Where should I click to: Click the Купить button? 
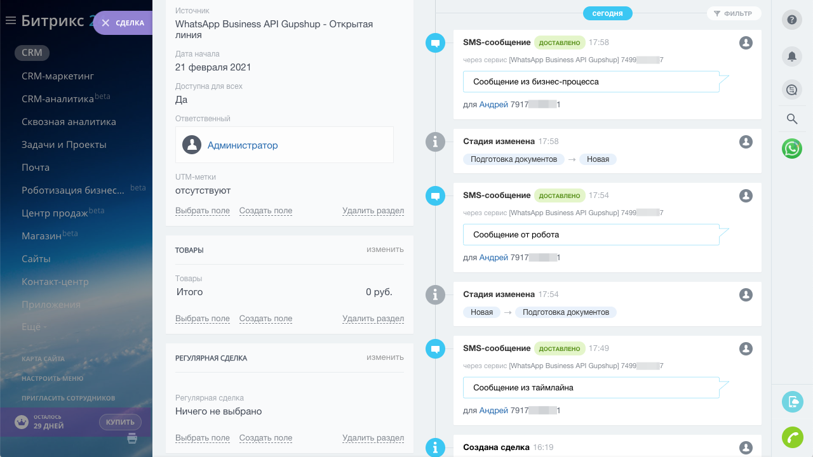[x=120, y=422]
